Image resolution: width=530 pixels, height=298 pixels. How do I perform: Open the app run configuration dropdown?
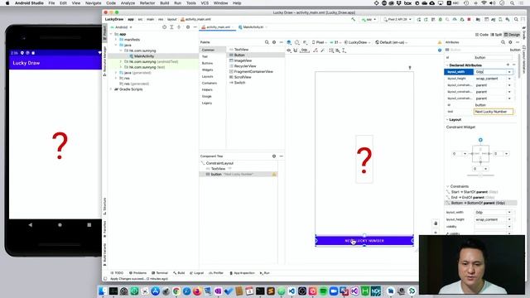(369, 20)
